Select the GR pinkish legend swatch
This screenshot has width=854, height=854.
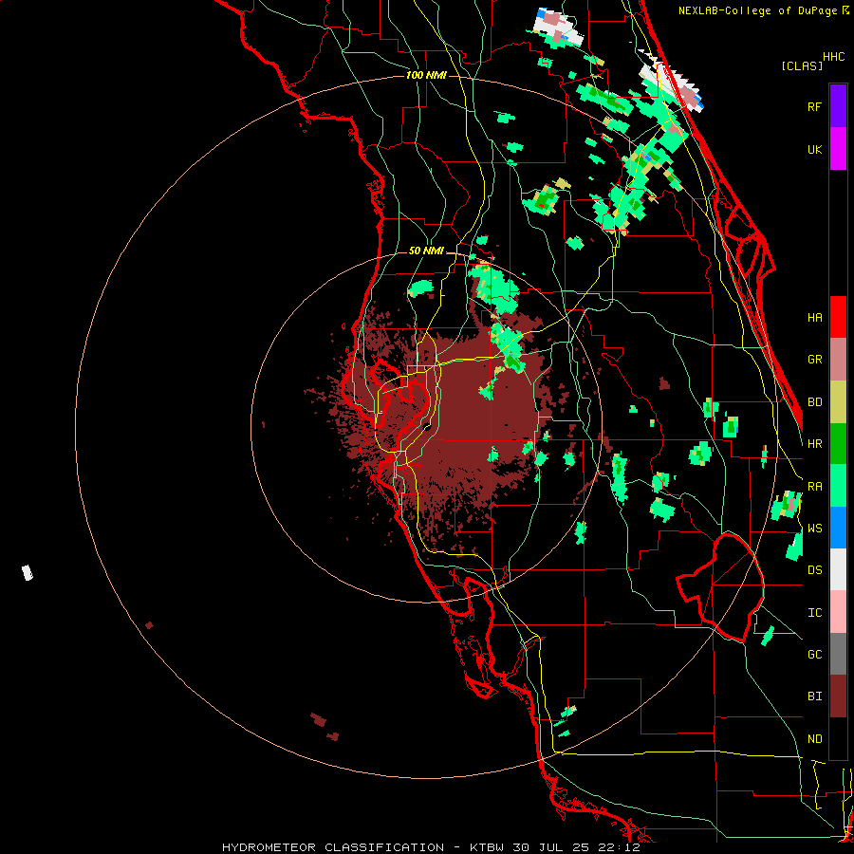[x=838, y=360]
